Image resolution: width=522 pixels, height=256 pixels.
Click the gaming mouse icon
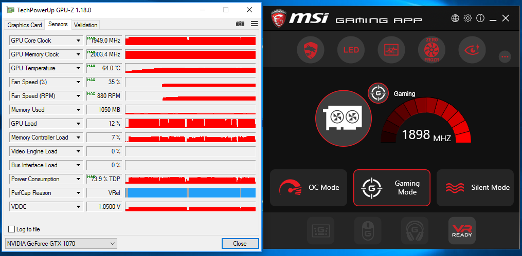368,230
